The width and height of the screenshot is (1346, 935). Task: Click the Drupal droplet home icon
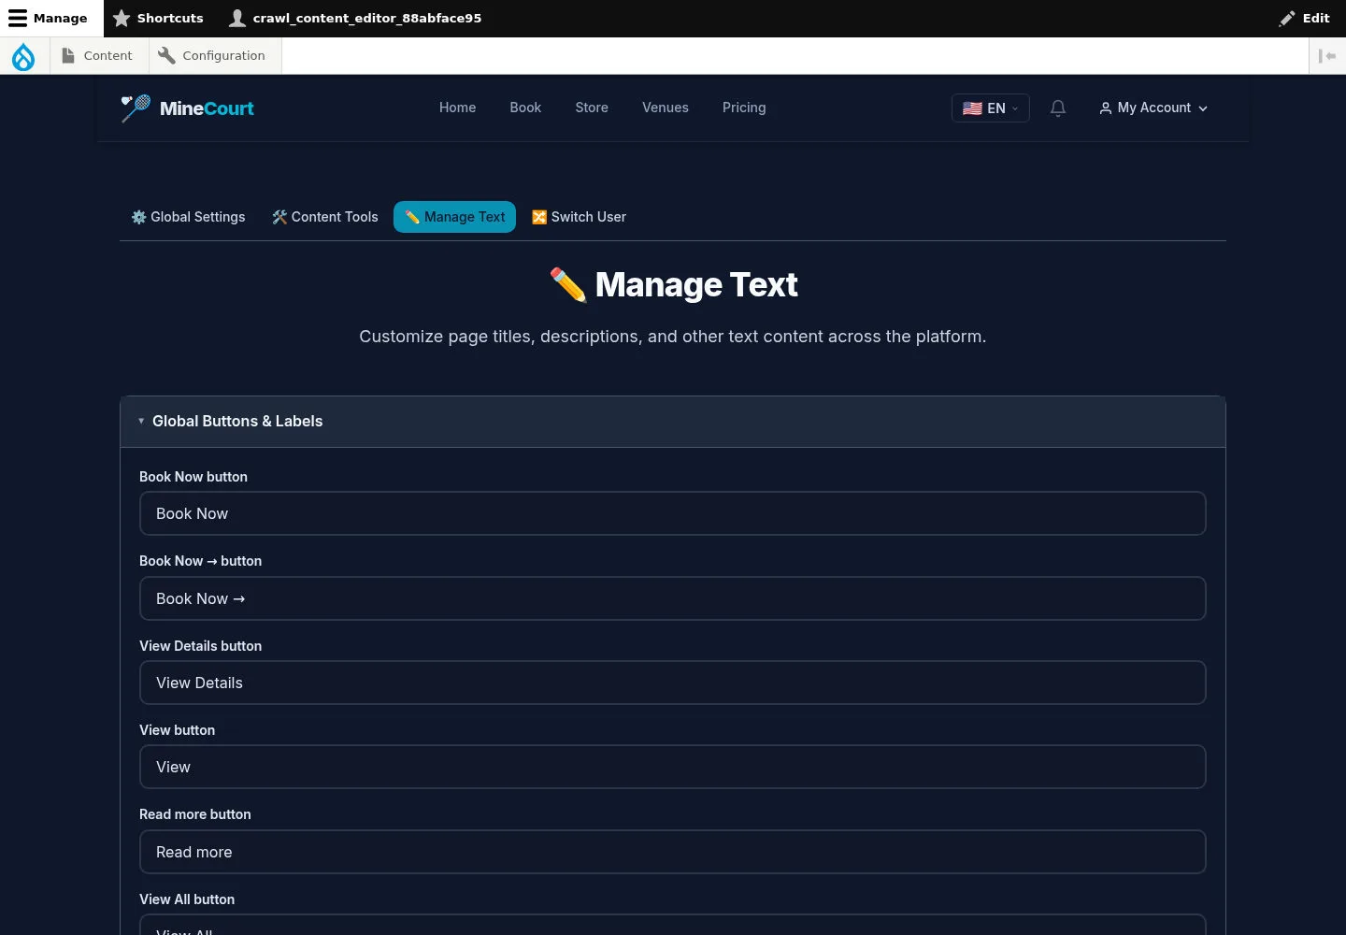pyautogui.click(x=23, y=56)
